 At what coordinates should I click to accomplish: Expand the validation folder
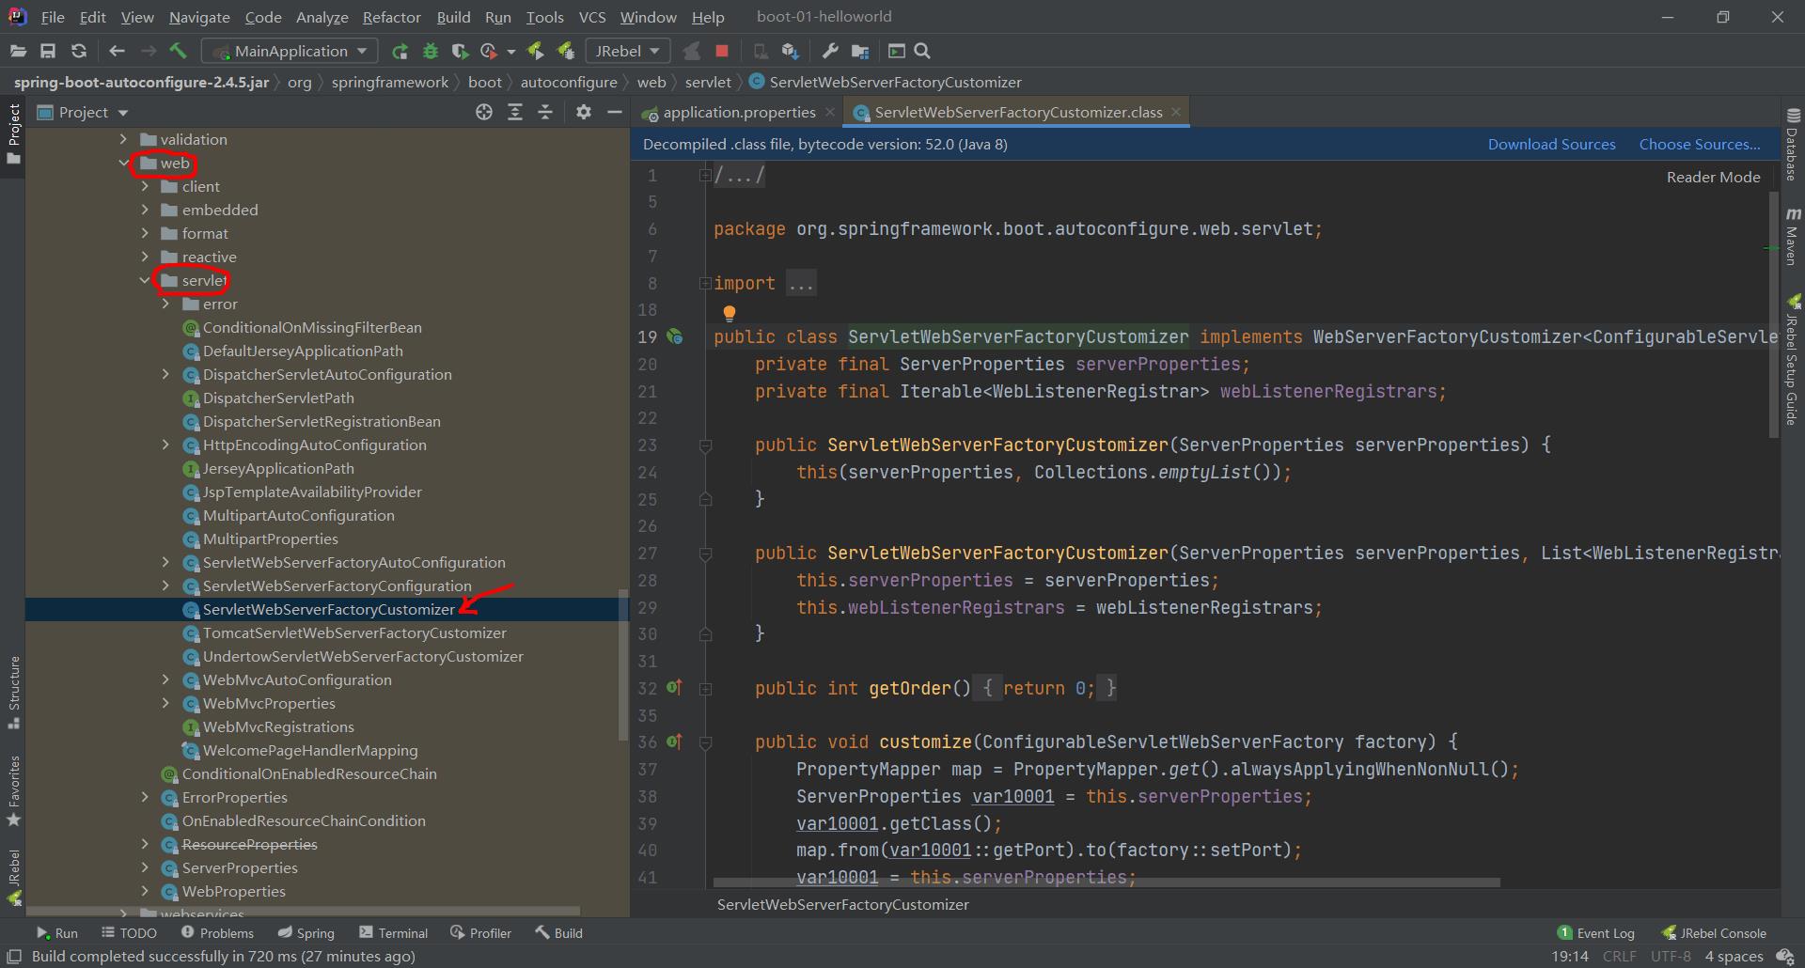point(124,139)
